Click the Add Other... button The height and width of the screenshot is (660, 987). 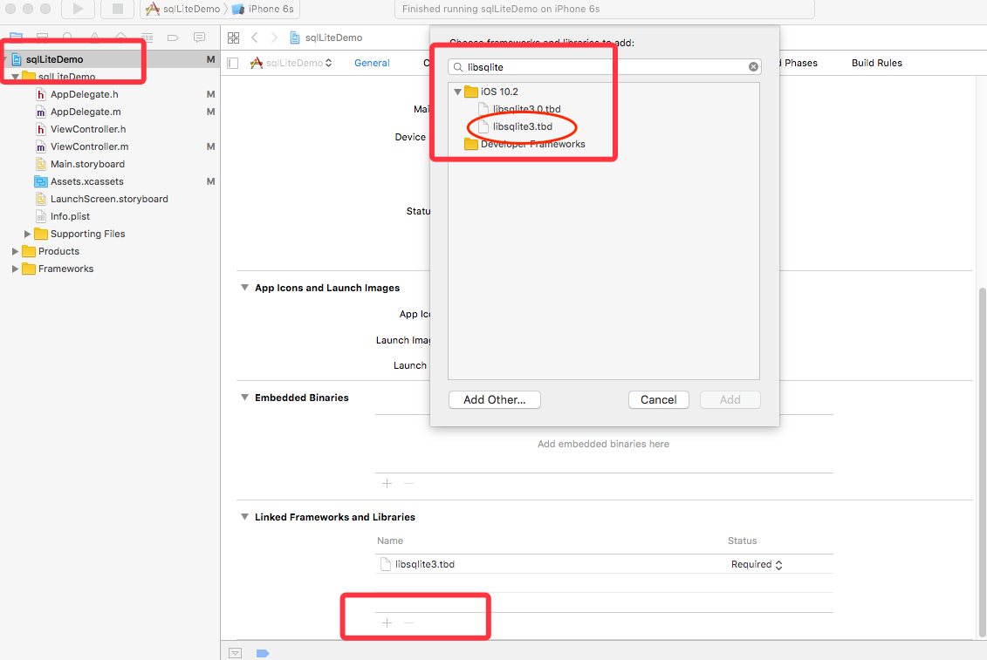[494, 399]
